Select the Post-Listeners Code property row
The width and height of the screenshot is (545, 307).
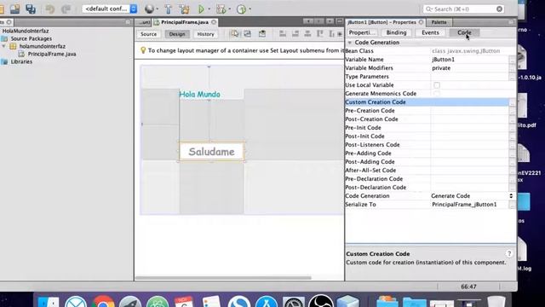[x=429, y=145]
